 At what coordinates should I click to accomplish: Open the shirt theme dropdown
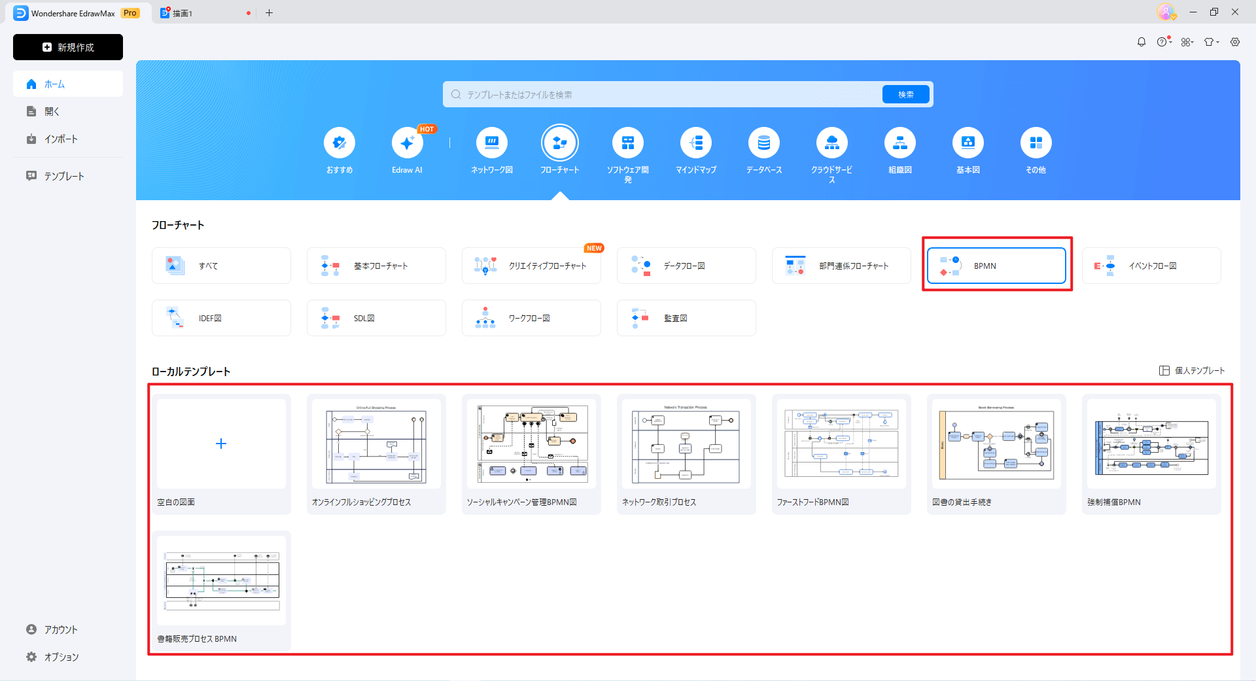(x=1211, y=42)
